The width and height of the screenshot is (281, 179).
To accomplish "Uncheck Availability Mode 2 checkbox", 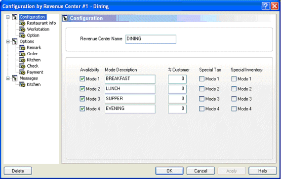I will [82, 89].
